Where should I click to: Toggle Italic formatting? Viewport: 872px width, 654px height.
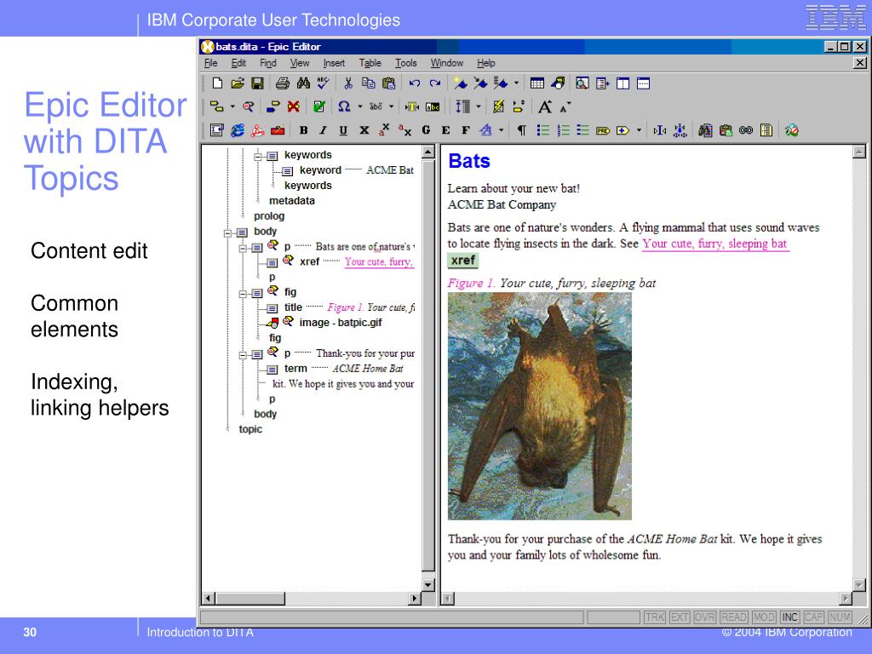(323, 130)
